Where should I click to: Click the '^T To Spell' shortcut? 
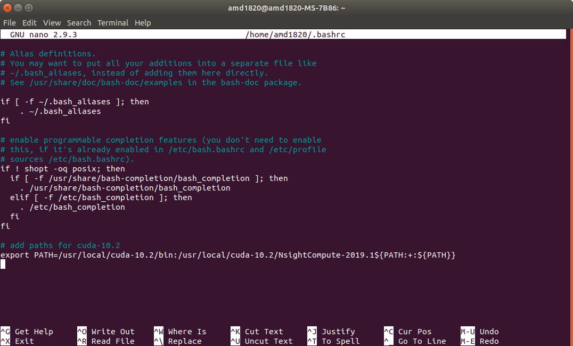tap(334, 341)
